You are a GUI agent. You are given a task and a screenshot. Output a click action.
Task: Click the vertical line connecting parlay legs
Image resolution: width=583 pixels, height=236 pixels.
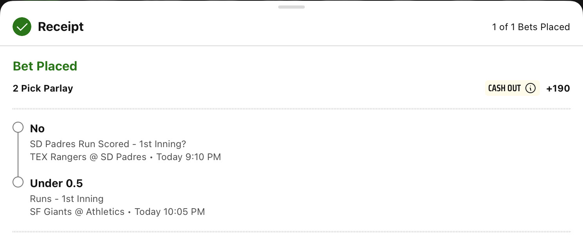pyautogui.click(x=18, y=155)
